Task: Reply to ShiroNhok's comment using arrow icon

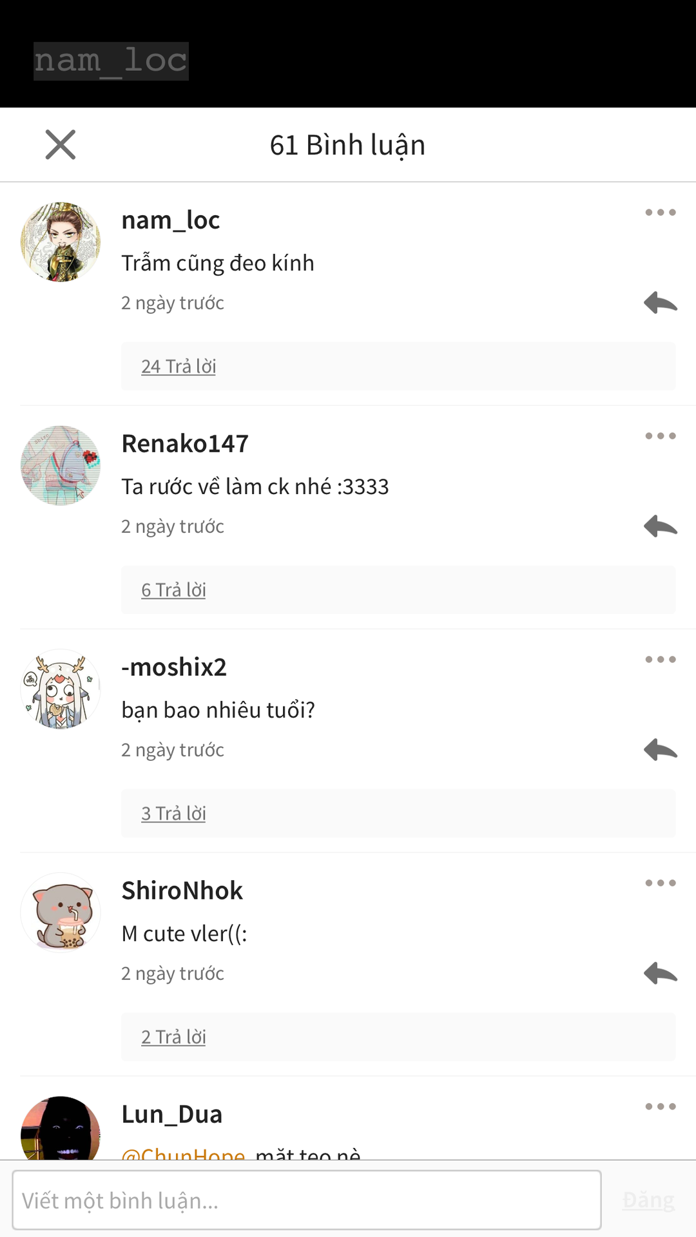Action: point(661,973)
